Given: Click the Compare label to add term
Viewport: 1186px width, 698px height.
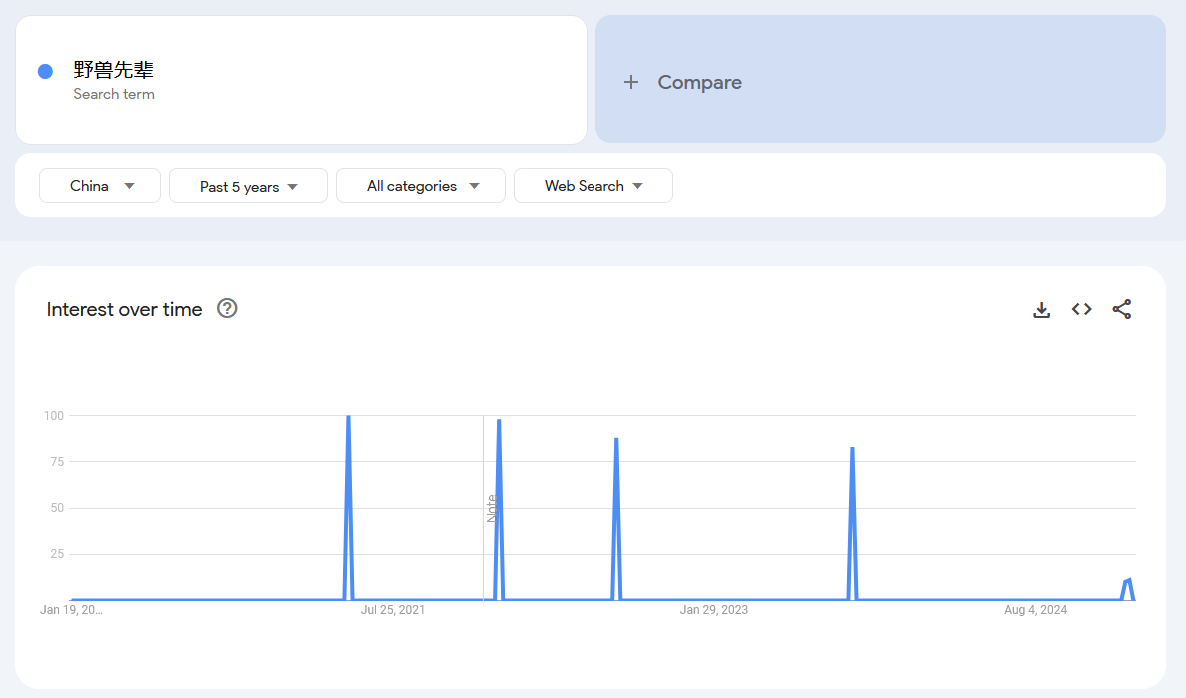Looking at the screenshot, I should click(699, 82).
